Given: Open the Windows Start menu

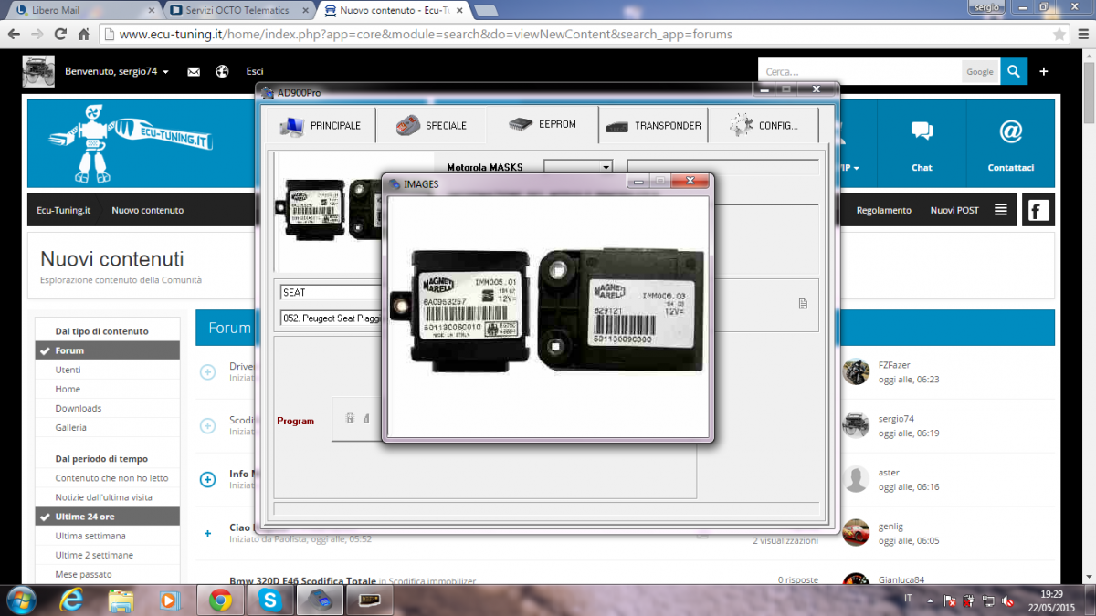Looking at the screenshot, I should point(21,600).
